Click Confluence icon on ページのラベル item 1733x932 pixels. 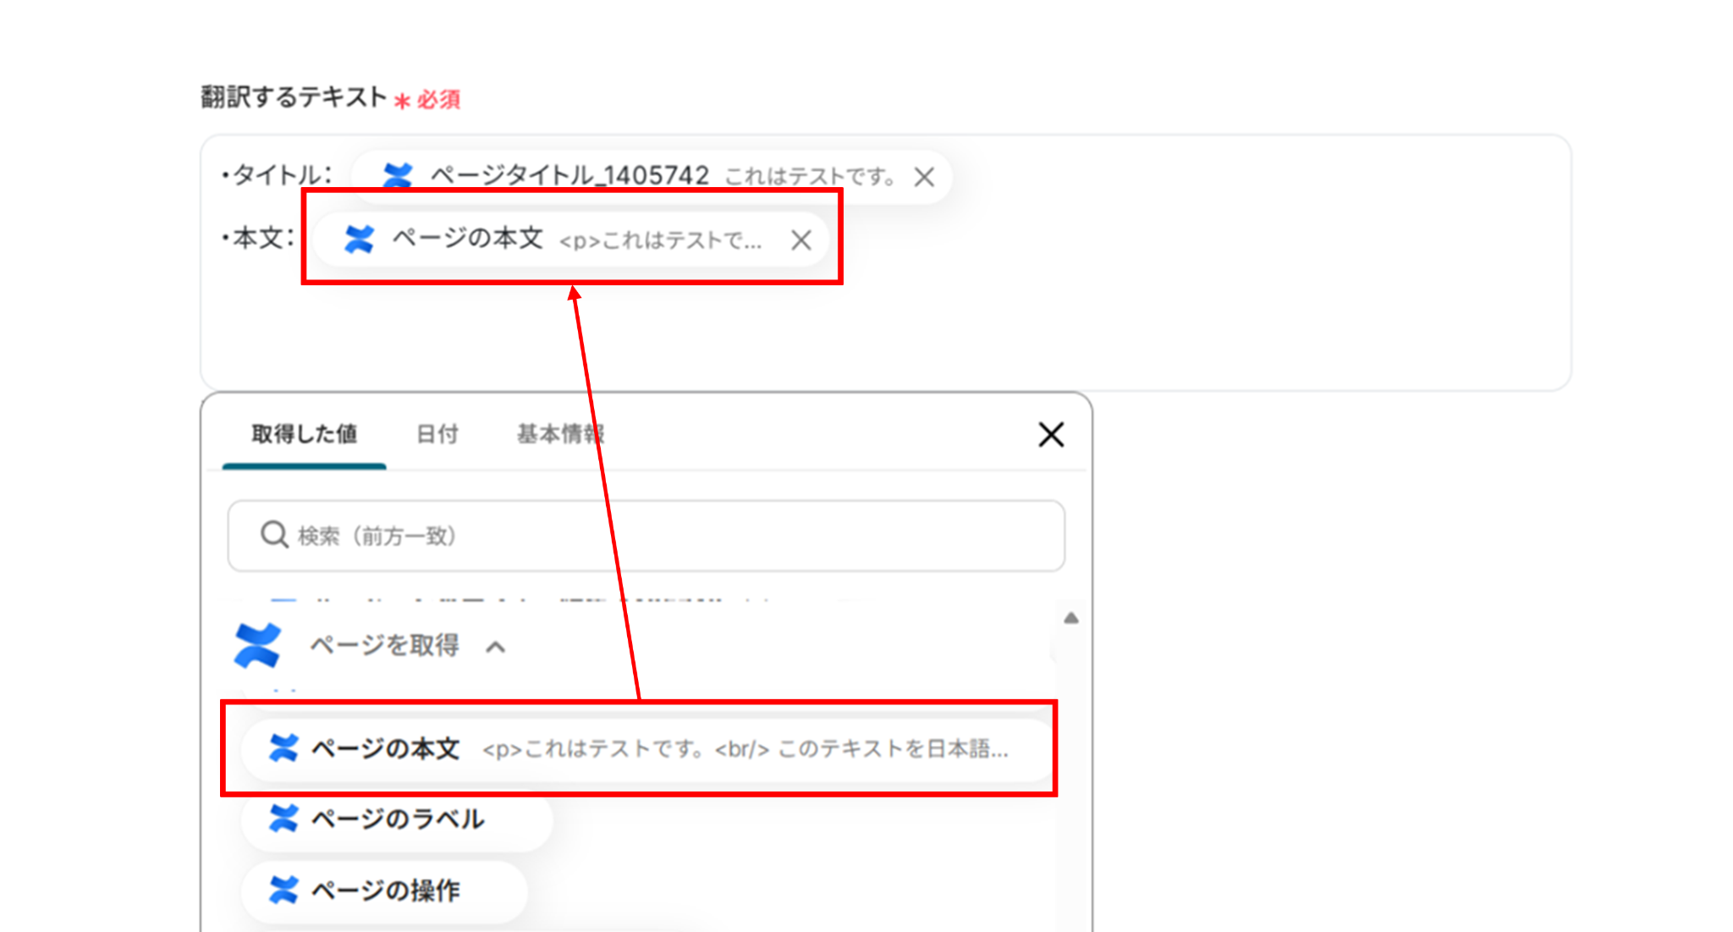(x=283, y=819)
